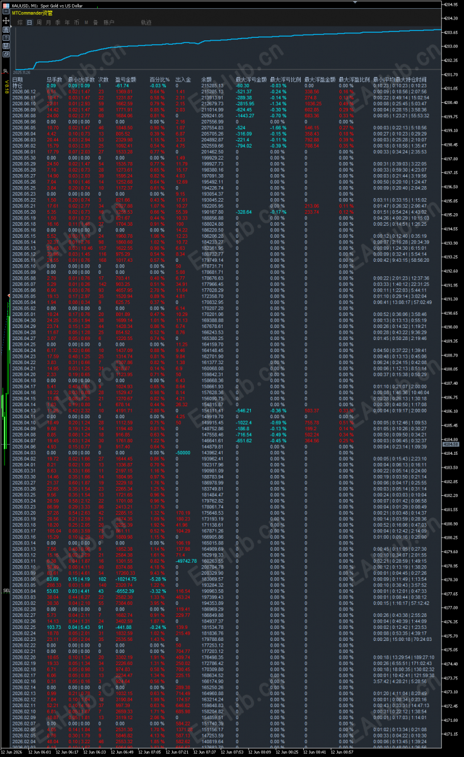Select the M tab
Screen dimensions: 464x757
click(86, 22)
